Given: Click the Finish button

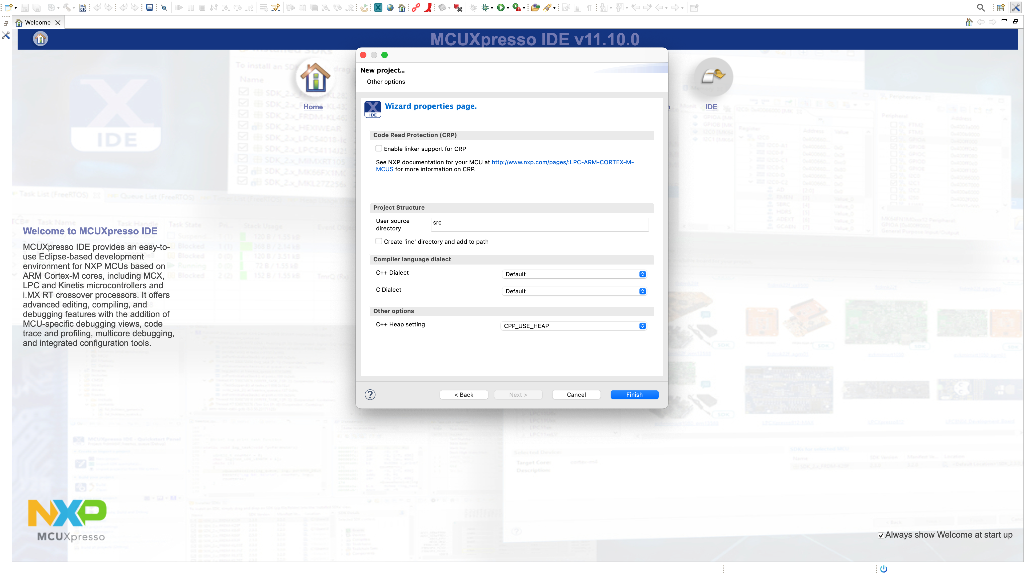Looking at the screenshot, I should 634,395.
